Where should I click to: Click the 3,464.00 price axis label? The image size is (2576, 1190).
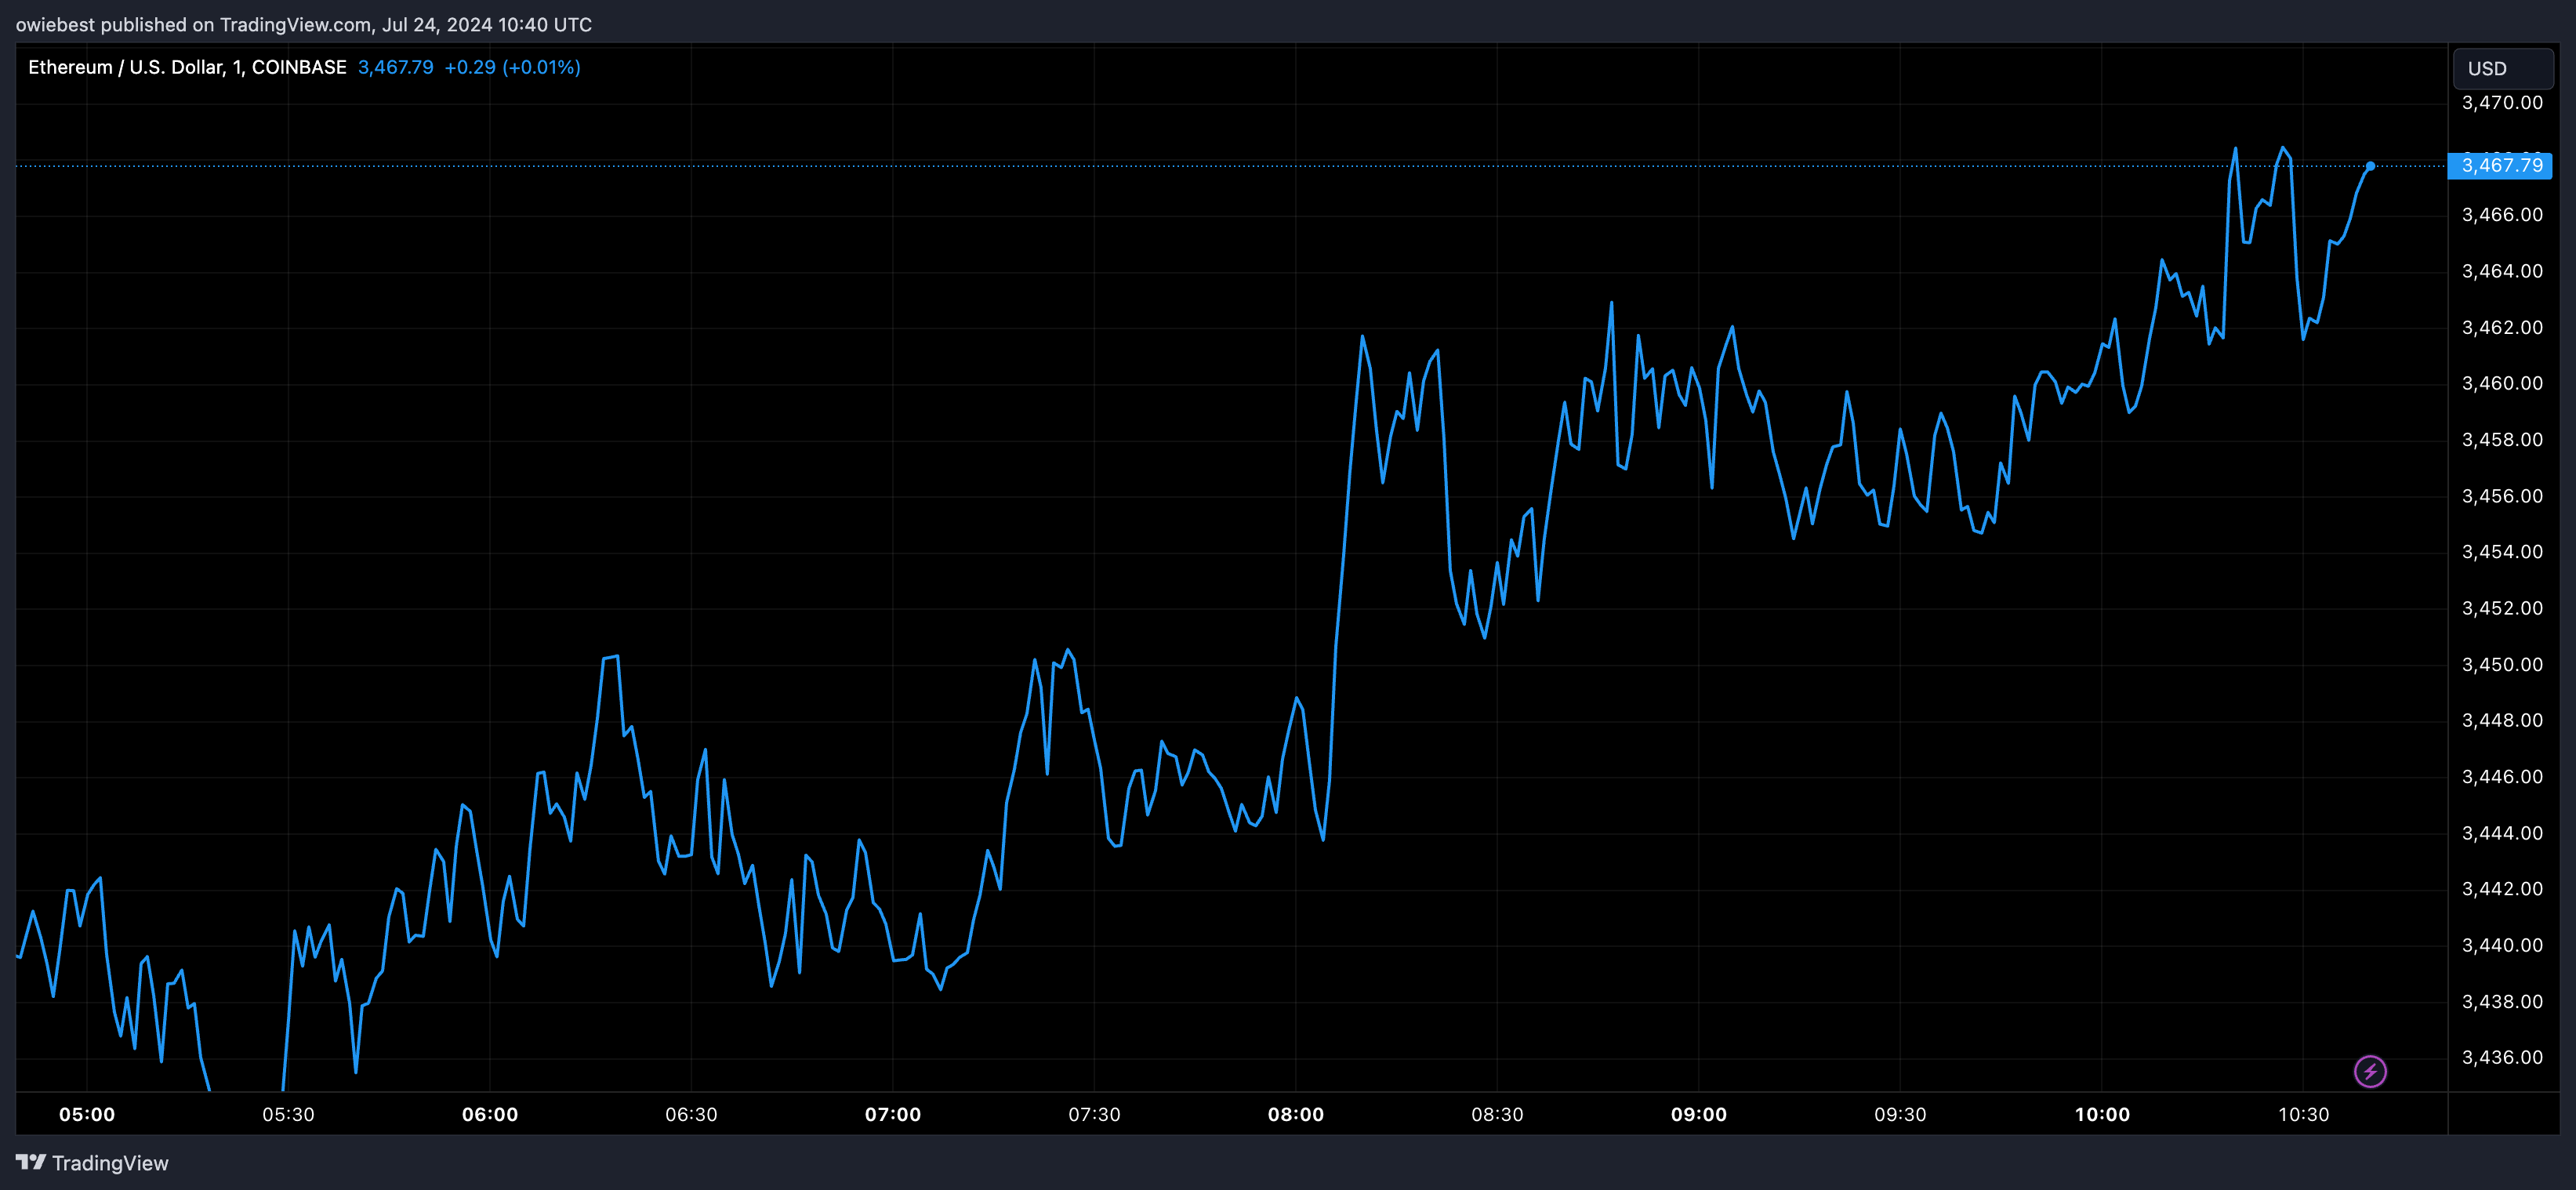tap(2502, 271)
